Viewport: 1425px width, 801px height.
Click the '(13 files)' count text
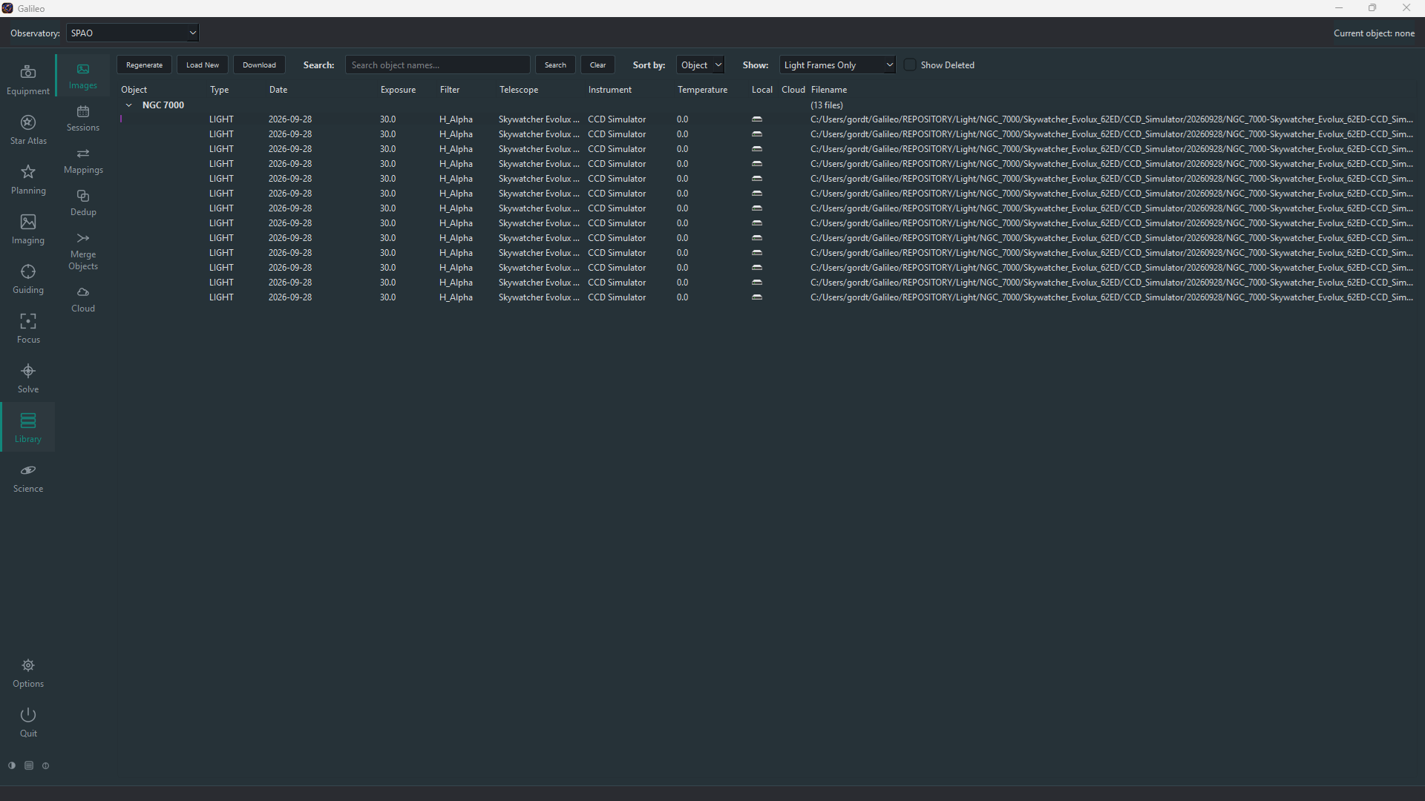pos(827,105)
